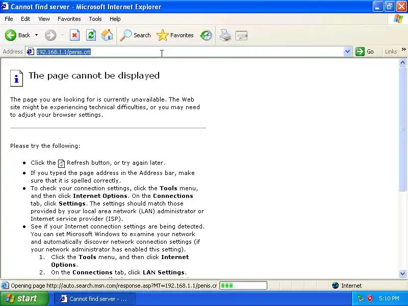Open the Edit menu
The height and width of the screenshot is (306, 408).
coord(25,19)
